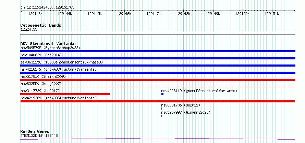Select the tiny blue marker under nsv5967997
This screenshot has width=305, height=143.
click(162, 116)
